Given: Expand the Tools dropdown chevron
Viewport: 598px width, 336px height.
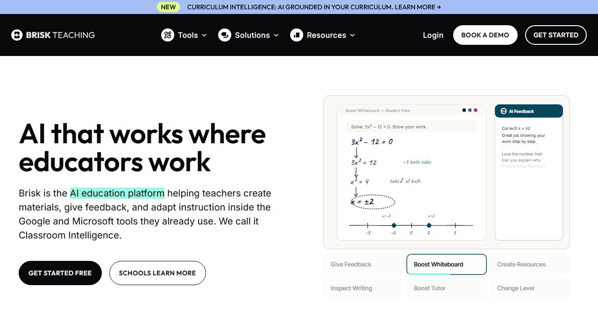Looking at the screenshot, I should point(204,35).
